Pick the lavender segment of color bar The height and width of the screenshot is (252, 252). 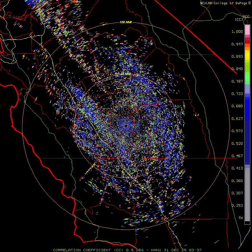247,89
